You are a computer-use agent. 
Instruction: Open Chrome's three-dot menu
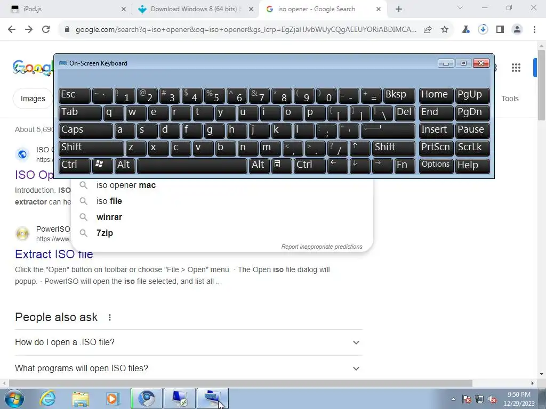pos(534,30)
